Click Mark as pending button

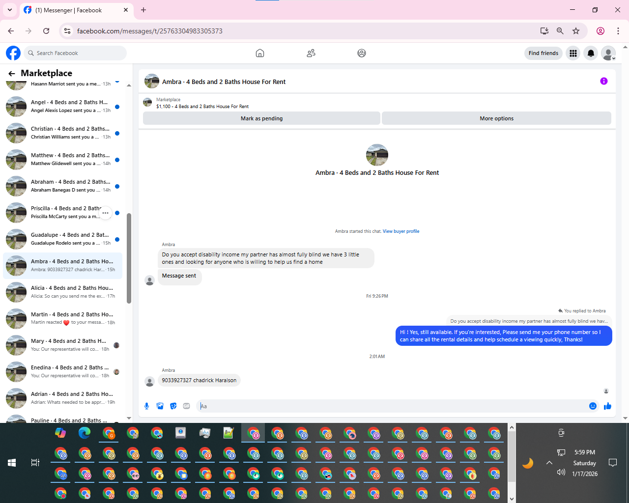point(261,118)
